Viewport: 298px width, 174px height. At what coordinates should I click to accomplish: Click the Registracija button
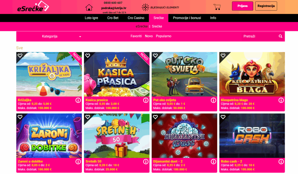(266, 6)
